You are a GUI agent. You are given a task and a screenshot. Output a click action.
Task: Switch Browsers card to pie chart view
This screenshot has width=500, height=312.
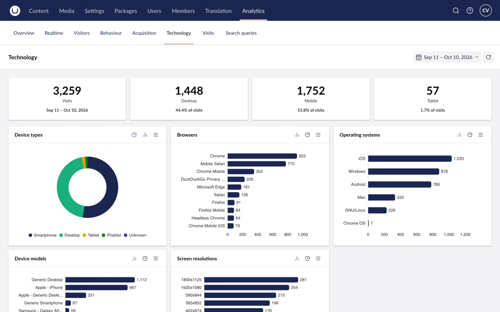[x=307, y=135]
